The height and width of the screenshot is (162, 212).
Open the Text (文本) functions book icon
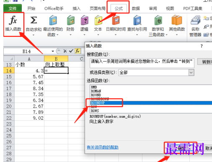[98, 21]
